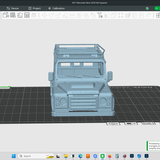Click the green Bambu Studio taskbar icon

click(103, 156)
